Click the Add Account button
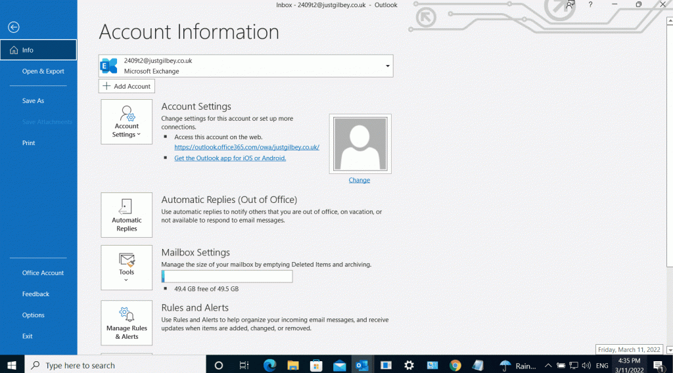673x373 pixels. pyautogui.click(x=127, y=86)
